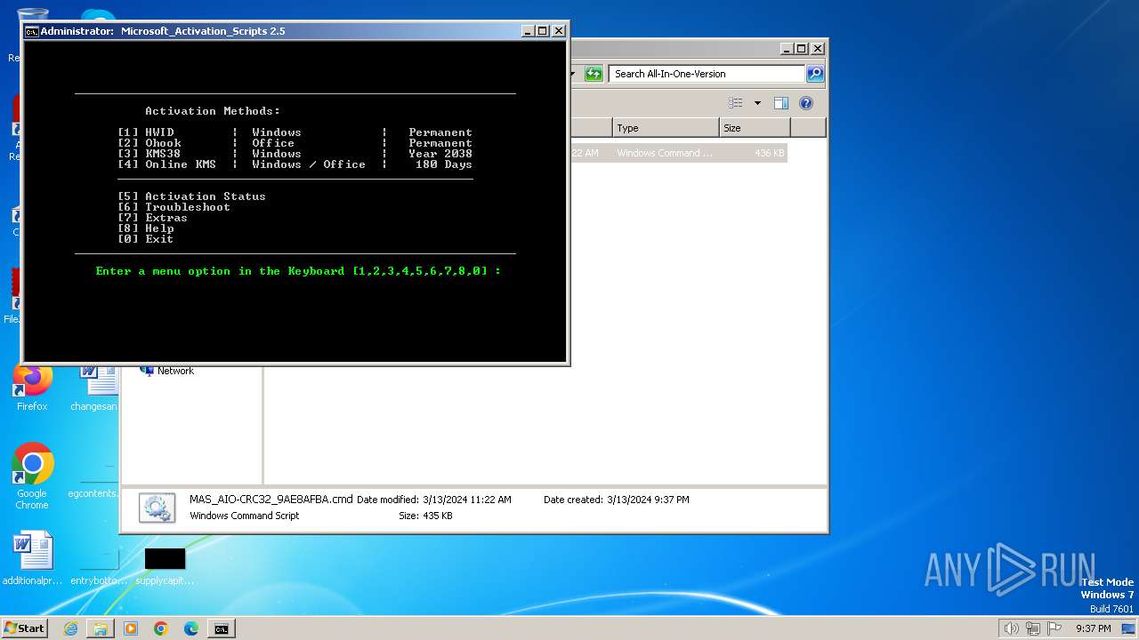Click the Microsoft_Activation_Scripts console system icon
The image size is (1139, 640).
tap(31, 31)
